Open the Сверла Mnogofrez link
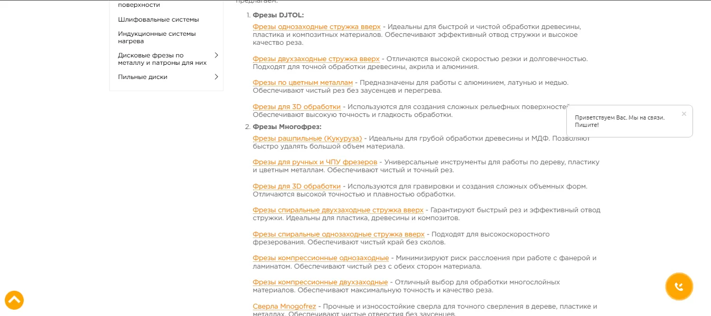Viewport: 711px width, 316px height. (284, 307)
